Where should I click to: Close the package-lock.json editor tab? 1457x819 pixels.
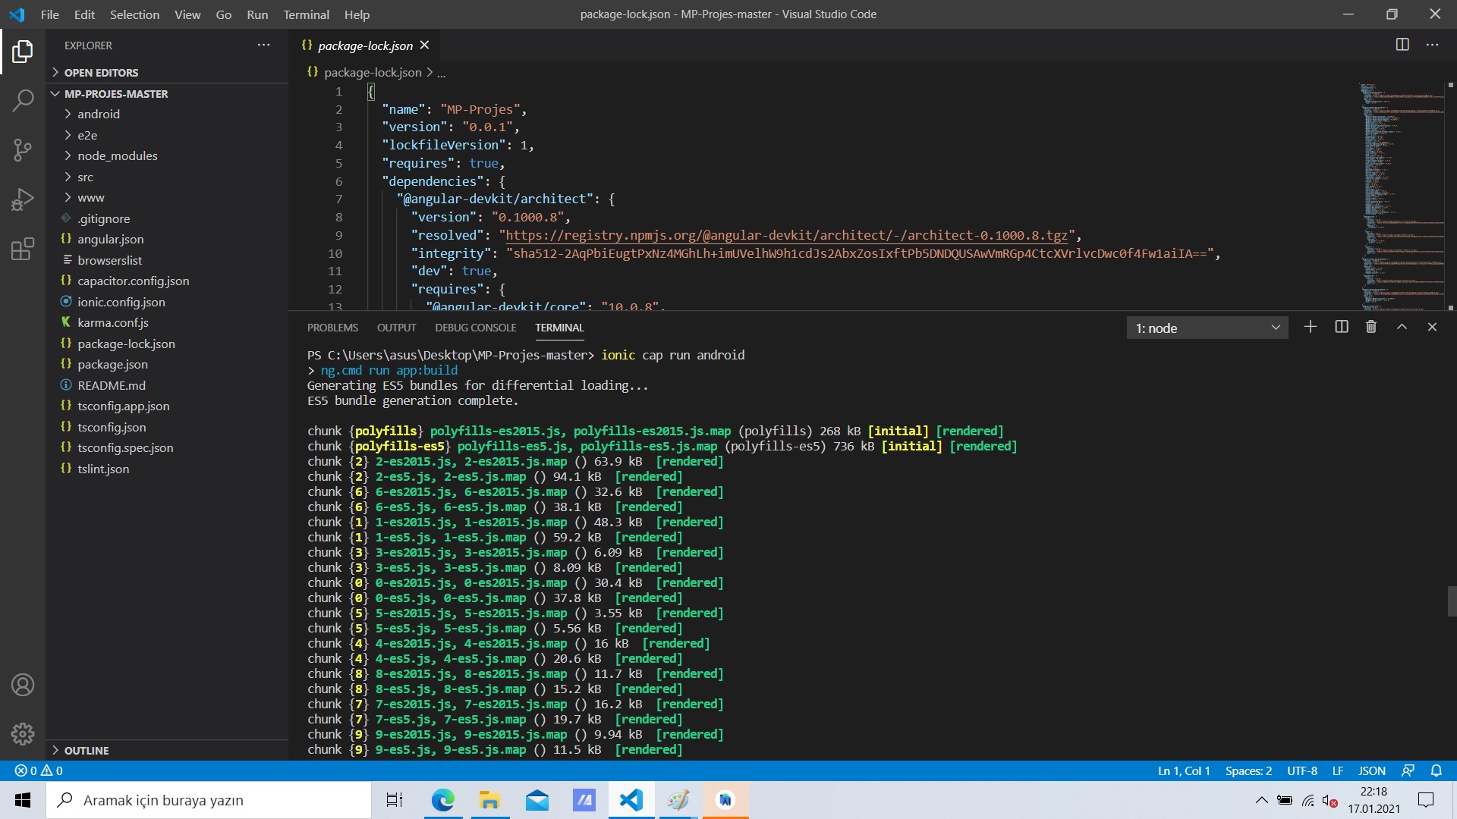pos(424,45)
